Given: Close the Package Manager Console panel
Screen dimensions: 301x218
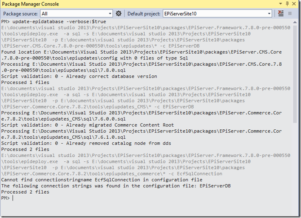Looking at the screenshot, I should pyautogui.click(x=295, y=4).
